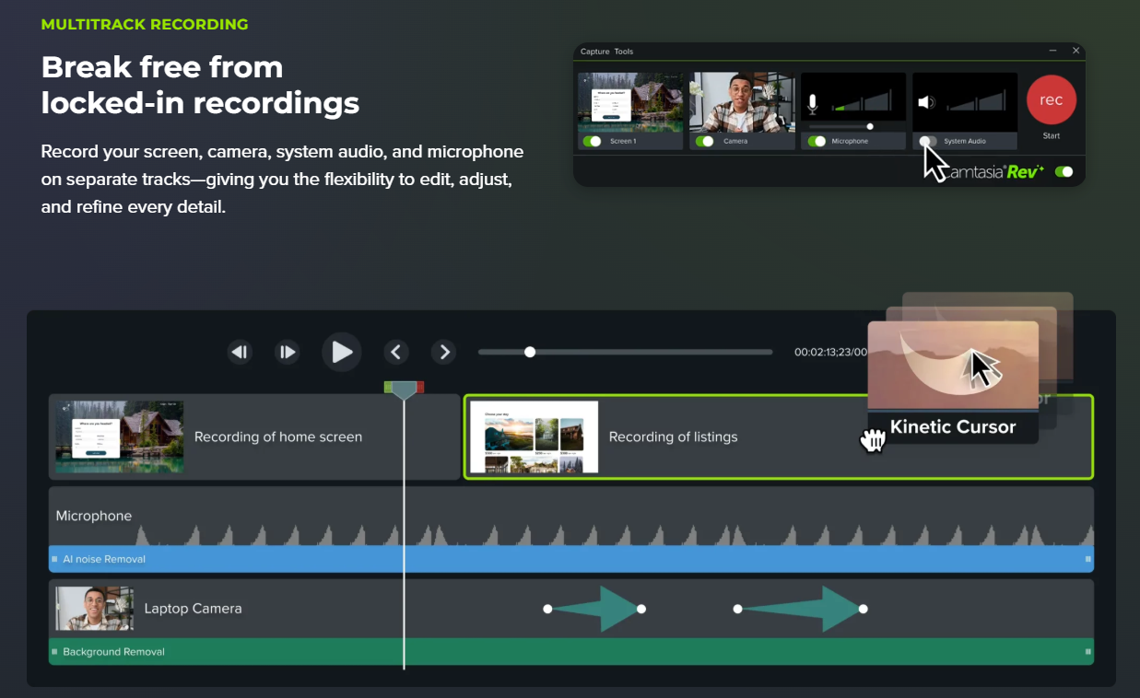Click the playback progress slider handle

(530, 352)
